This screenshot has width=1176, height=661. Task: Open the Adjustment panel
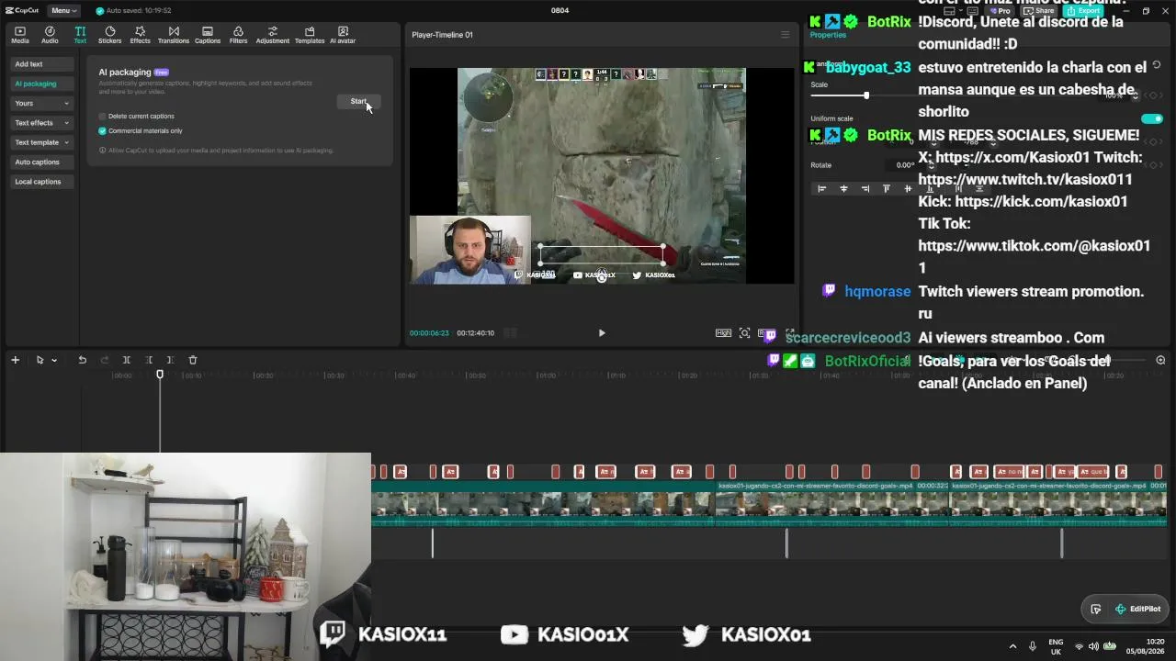coord(273,35)
